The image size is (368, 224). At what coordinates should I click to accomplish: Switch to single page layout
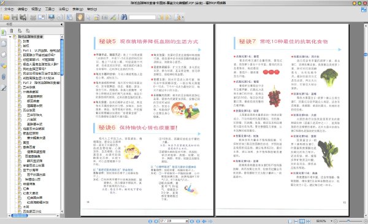pyautogui.click(x=290, y=221)
